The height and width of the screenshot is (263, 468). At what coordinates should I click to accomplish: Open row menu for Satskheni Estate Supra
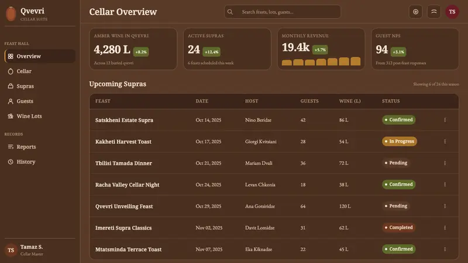tap(445, 120)
